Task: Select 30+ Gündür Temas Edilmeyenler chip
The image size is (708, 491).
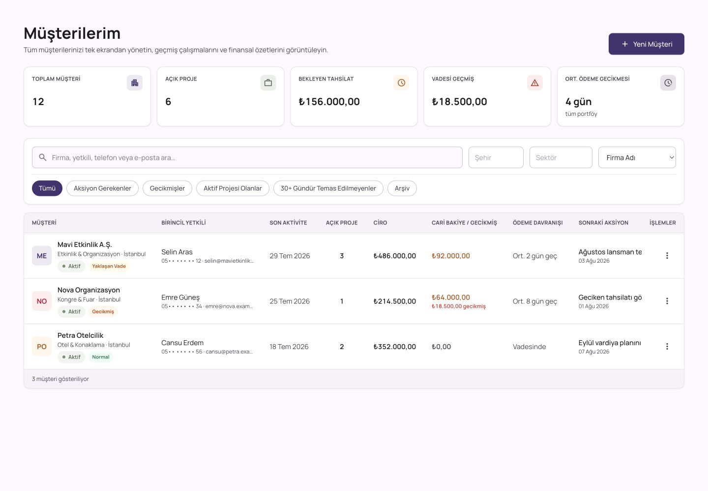Action: (x=328, y=189)
